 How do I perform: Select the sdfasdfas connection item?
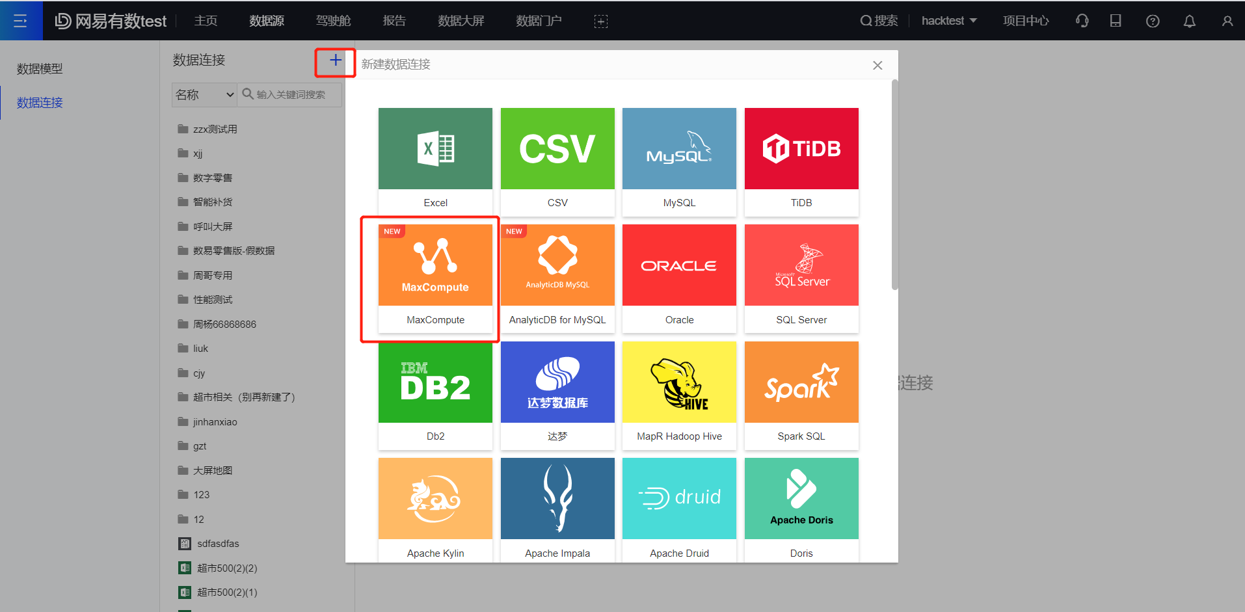click(x=209, y=543)
